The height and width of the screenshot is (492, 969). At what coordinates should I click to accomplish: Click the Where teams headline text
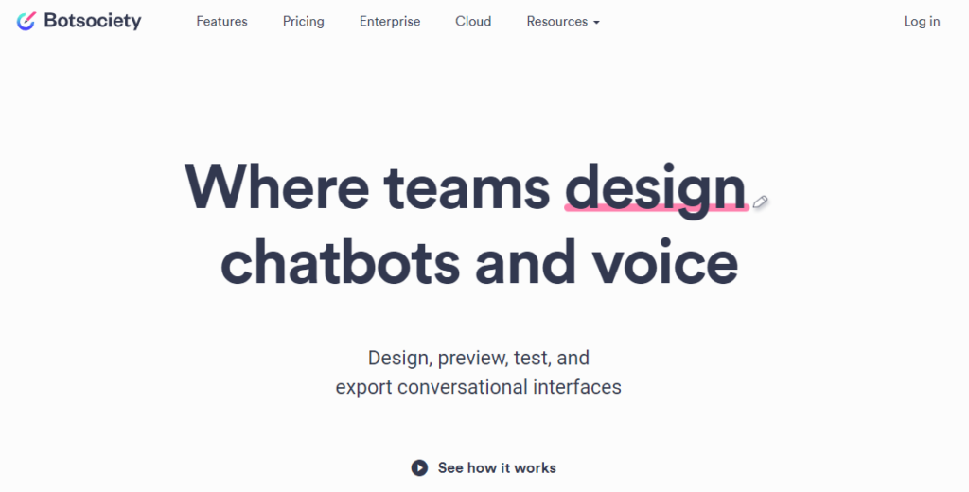pyautogui.click(x=367, y=186)
